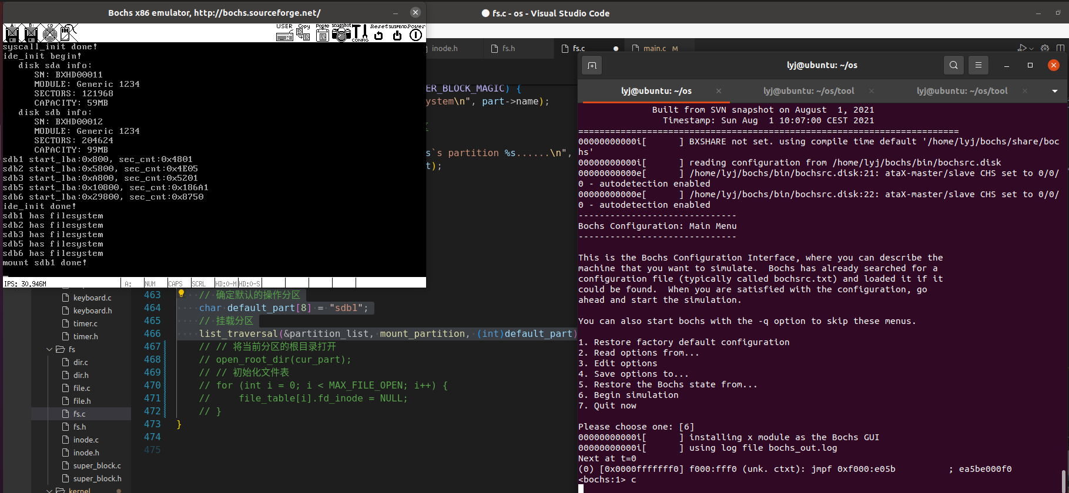Click line number 466 in the editor gutter
This screenshot has width=1069, height=493.
tap(152, 333)
